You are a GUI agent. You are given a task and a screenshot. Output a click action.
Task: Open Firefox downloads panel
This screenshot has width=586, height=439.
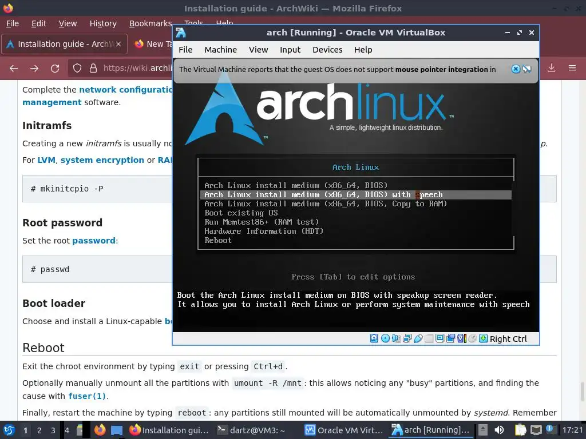pos(551,68)
